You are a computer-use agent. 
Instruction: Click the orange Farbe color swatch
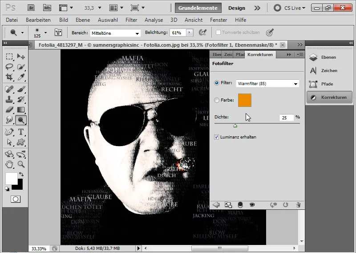pyautogui.click(x=244, y=100)
